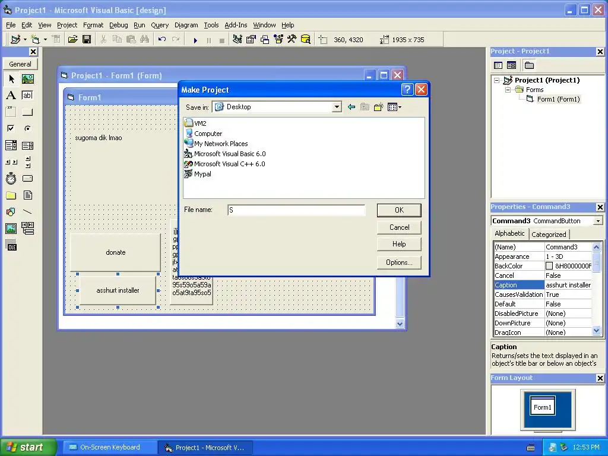Open the Project menu
608x456 pixels.
(x=67, y=25)
